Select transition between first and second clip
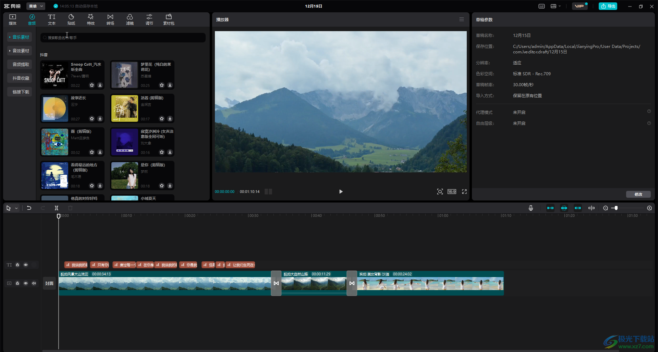The image size is (658, 352). point(276,283)
